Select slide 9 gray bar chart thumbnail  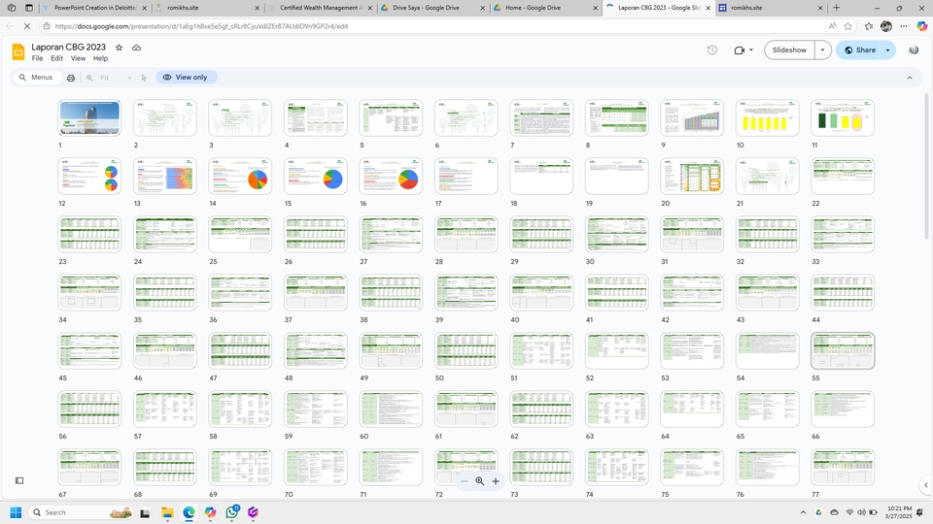coord(692,118)
